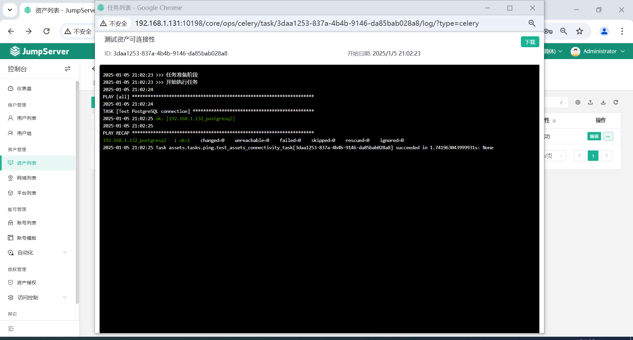Click the browser forward button
Screen dimensions: 633x340
pos(29,31)
